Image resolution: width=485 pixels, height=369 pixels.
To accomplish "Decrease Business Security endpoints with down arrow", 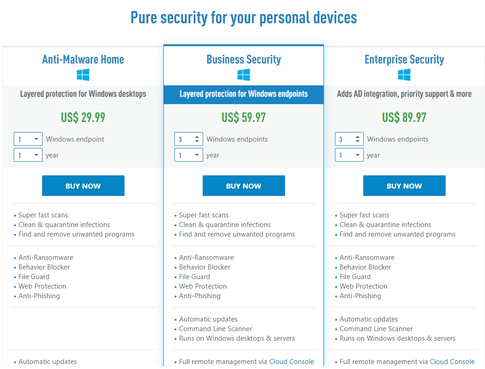I will pyautogui.click(x=197, y=141).
